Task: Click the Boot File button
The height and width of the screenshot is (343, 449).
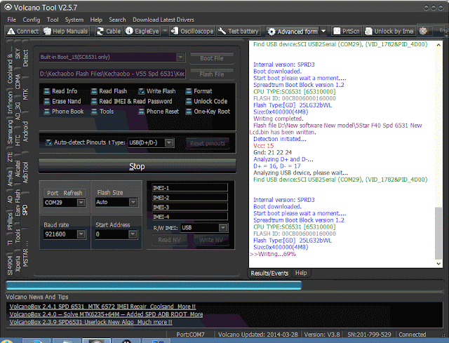Action: [x=212, y=58]
